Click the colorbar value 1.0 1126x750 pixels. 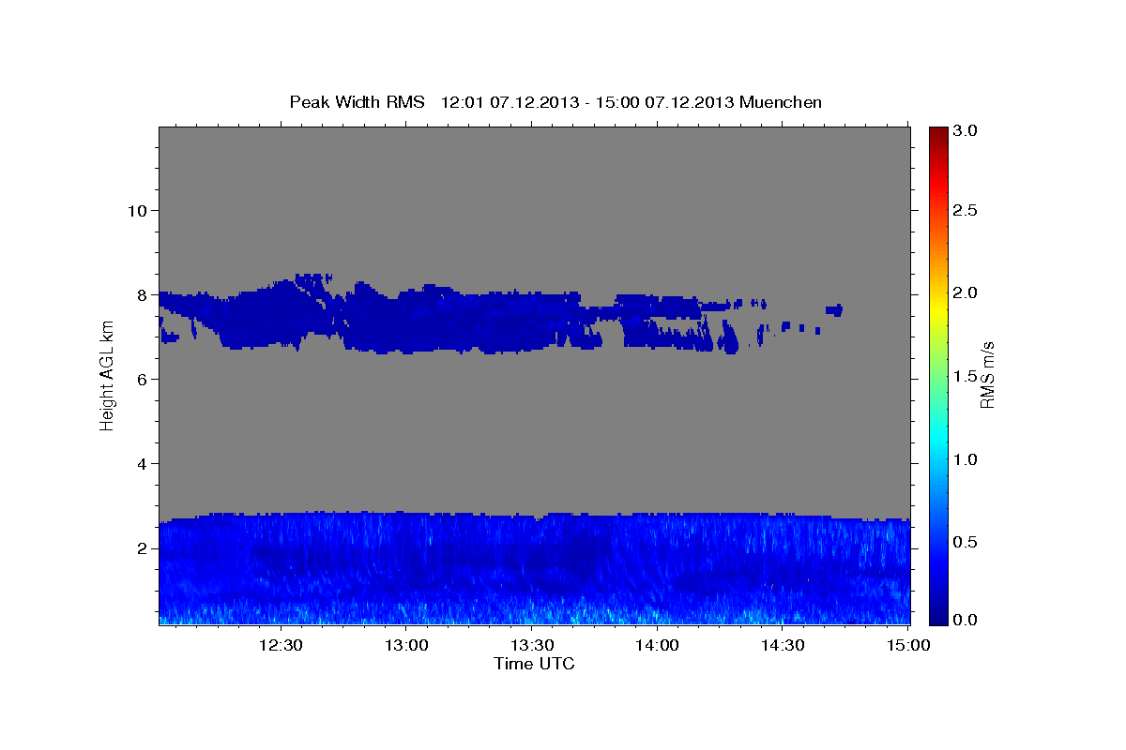point(966,459)
